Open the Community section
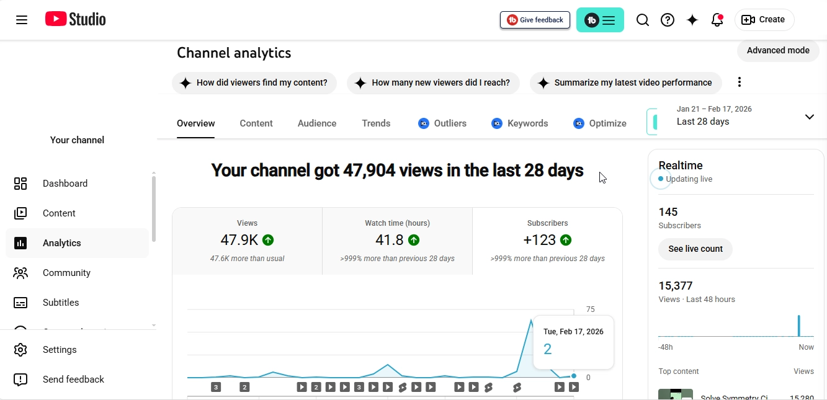Screen dimensions: 827x400 pyautogui.click(x=66, y=272)
